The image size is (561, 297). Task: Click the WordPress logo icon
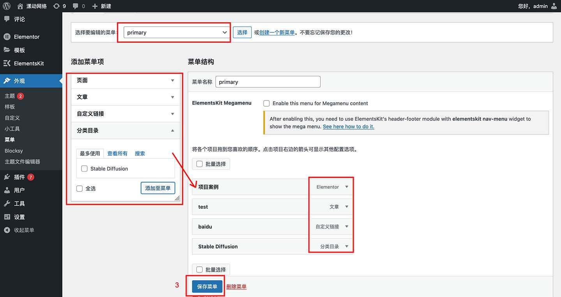click(7, 6)
